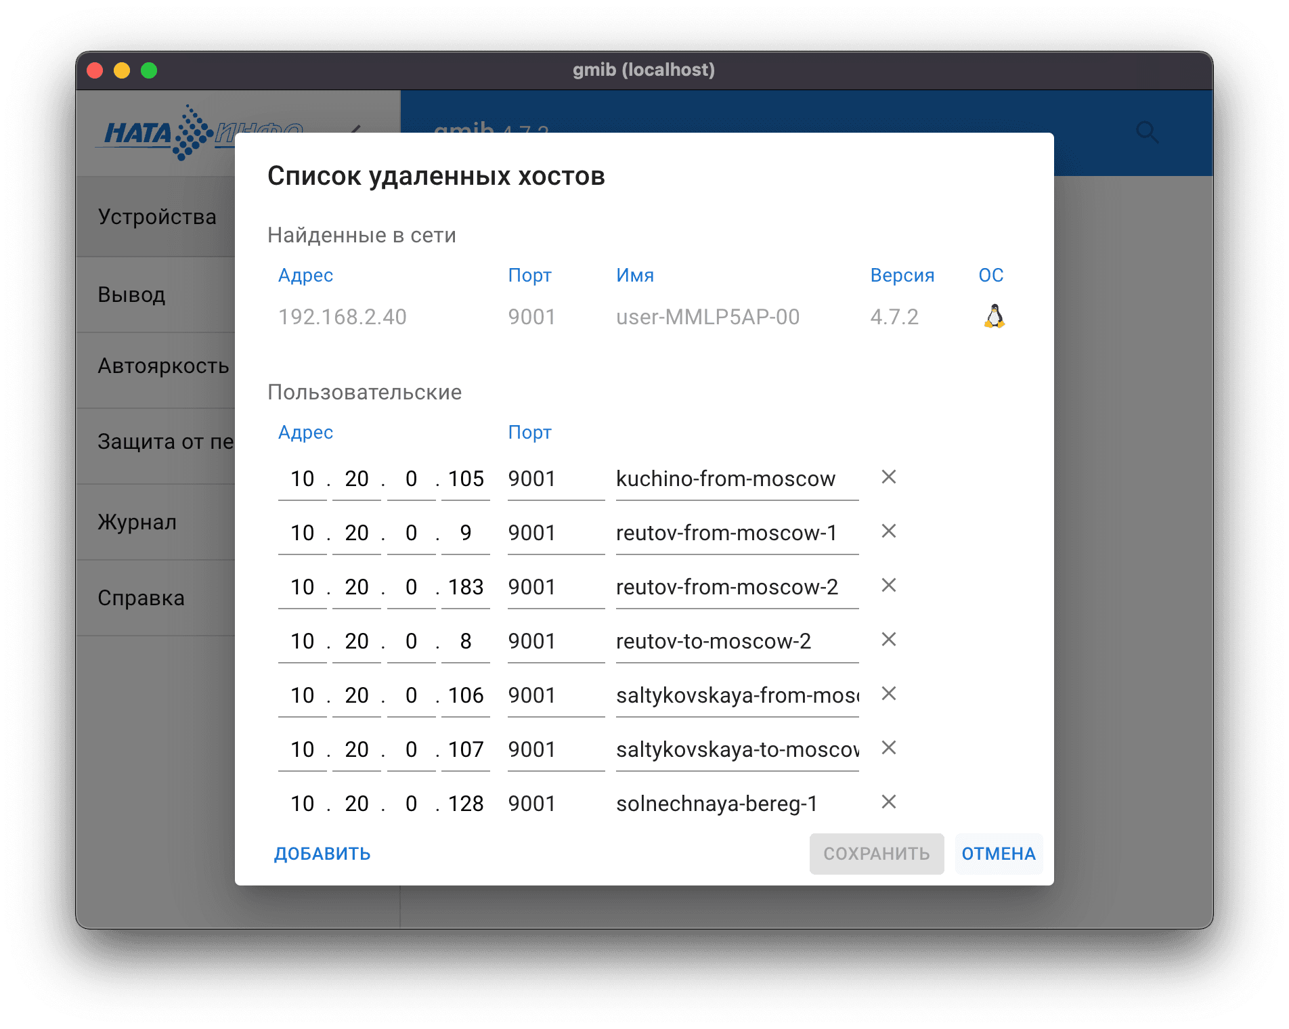Edit last octet 9 of reutov-from-moscow-1

[466, 533]
